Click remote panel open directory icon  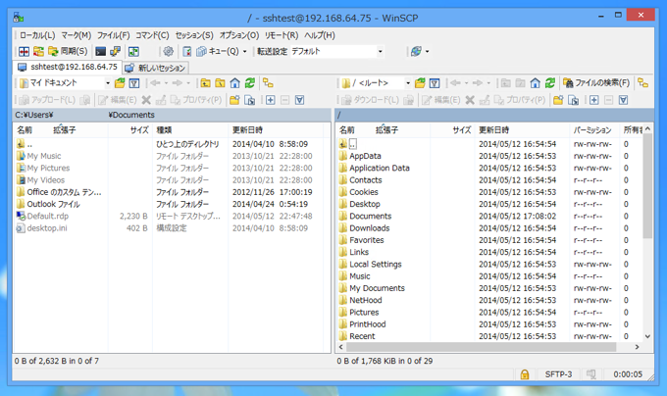420,83
